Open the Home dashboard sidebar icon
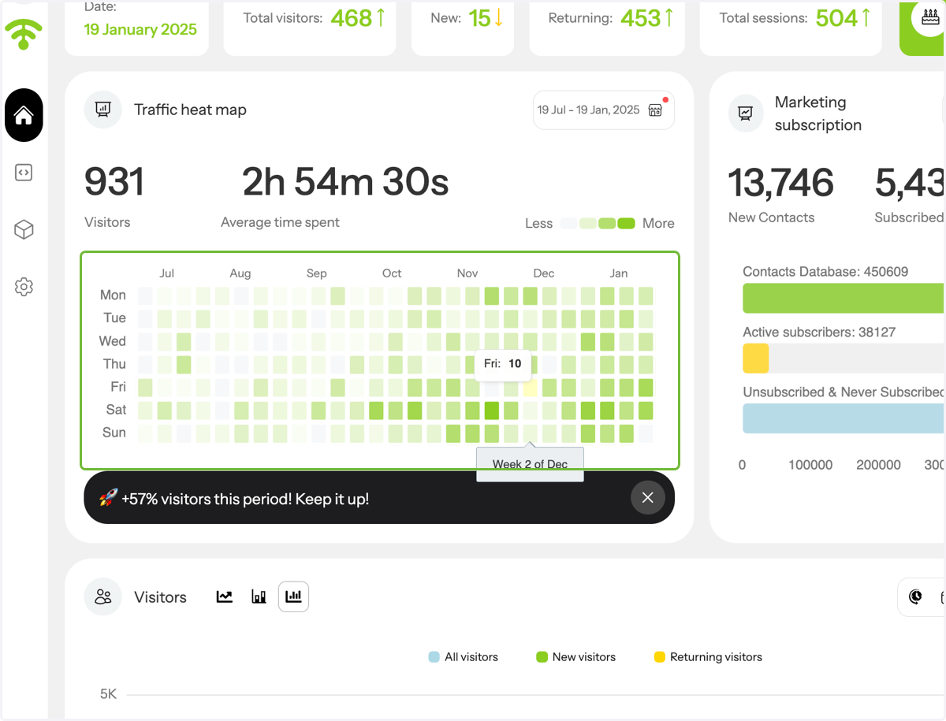 [24, 115]
